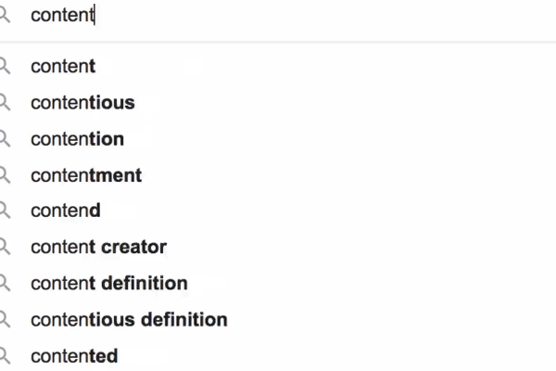This screenshot has height=371, width=556.
Task: Click the search icon beside "content definition"
Action: (4, 283)
